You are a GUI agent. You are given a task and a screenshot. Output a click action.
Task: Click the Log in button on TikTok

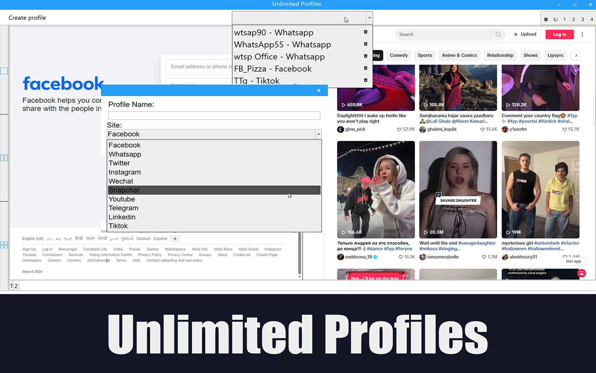tap(559, 34)
